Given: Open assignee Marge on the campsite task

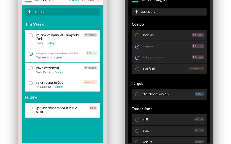Looking at the screenshot, I should click(x=52, y=43).
